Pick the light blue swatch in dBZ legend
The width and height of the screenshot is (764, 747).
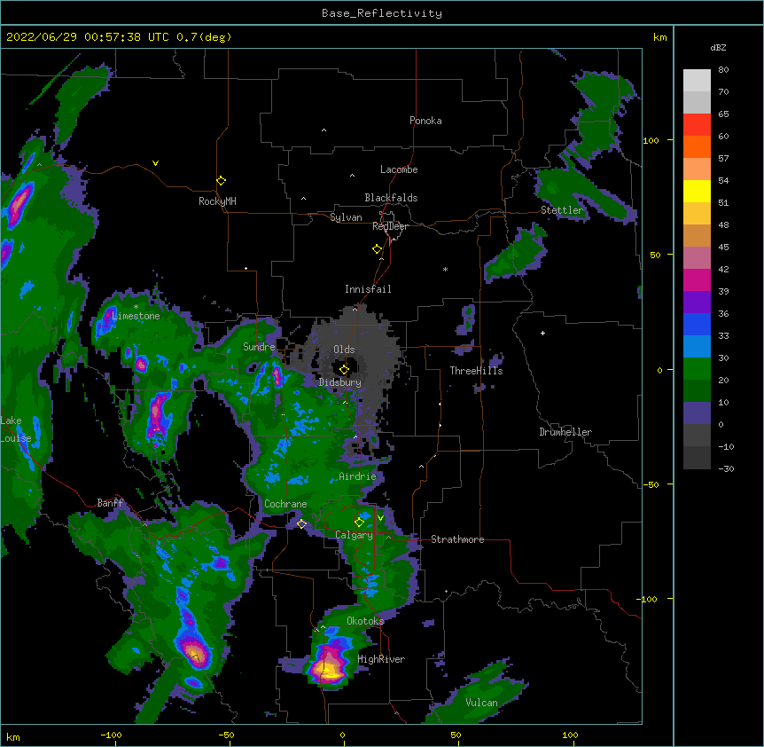pyautogui.click(x=697, y=347)
